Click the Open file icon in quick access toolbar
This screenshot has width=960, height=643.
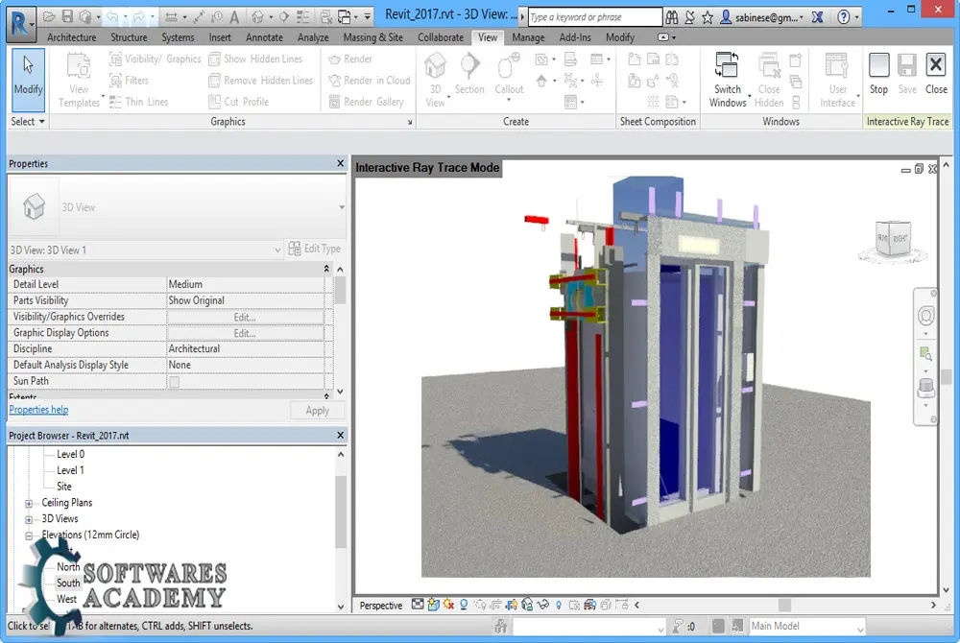pos(49,16)
